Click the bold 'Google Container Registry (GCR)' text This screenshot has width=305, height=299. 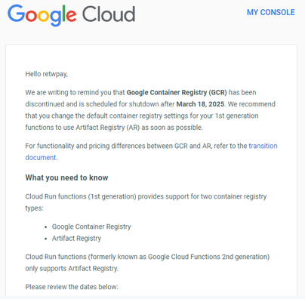177,93
